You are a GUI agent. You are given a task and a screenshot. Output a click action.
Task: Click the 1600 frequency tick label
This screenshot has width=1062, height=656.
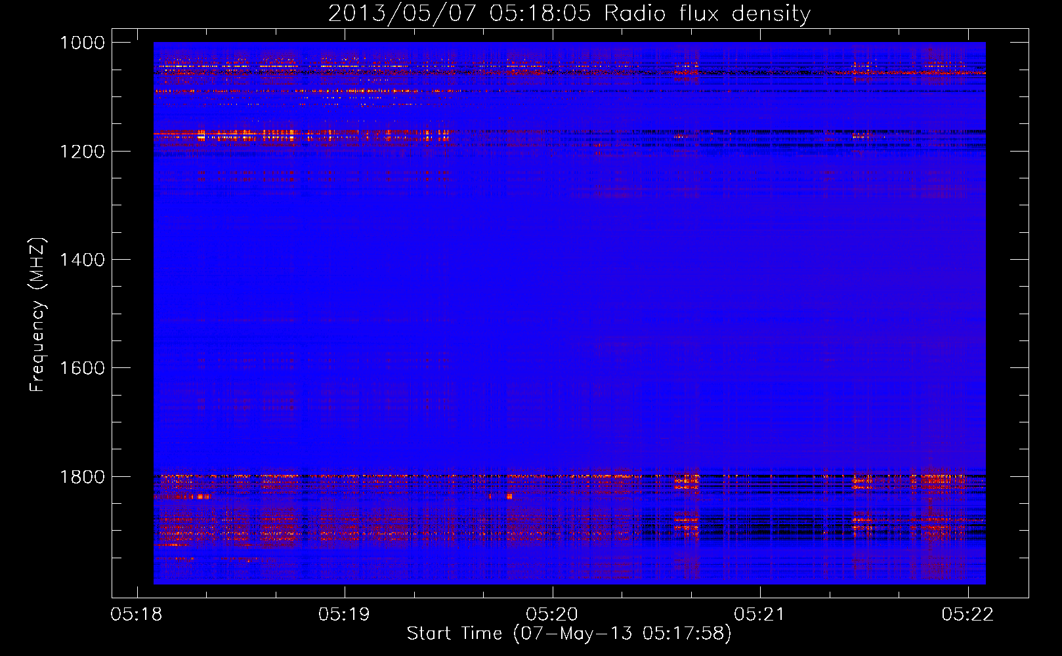[x=82, y=368]
